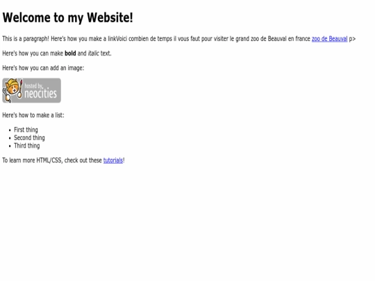This screenshot has height=281, width=375.
Task: Follow the tutorials hyperlink
Action: 113,160
